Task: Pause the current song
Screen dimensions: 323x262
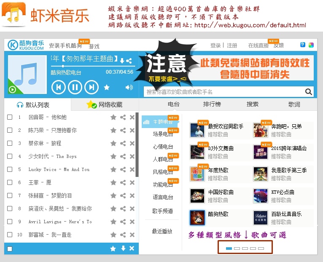Action: tap(75, 88)
